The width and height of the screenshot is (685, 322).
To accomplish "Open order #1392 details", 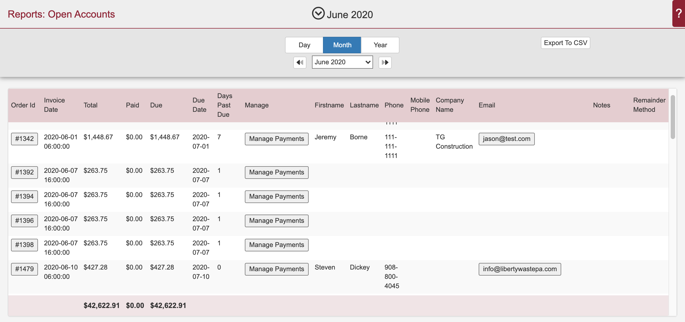I will coord(24,172).
